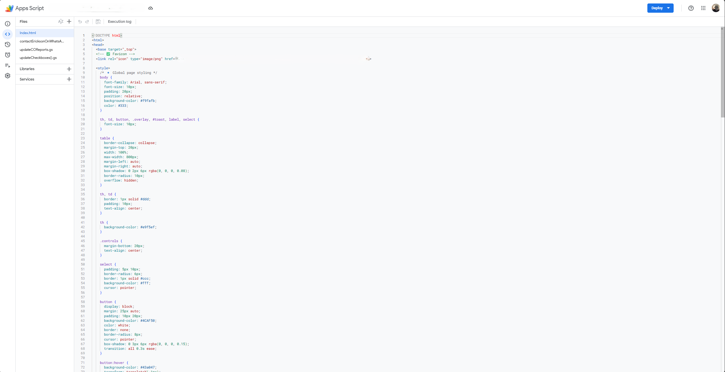Open the Triggers alarm clock icon
Image resolution: width=725 pixels, height=372 pixels.
click(x=8, y=55)
